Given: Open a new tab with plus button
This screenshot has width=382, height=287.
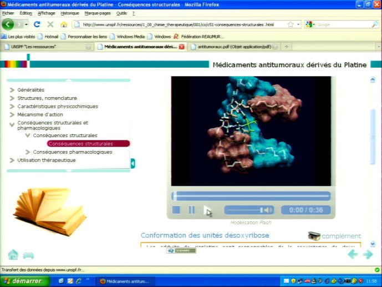Looking at the screenshot, I should [287, 47].
